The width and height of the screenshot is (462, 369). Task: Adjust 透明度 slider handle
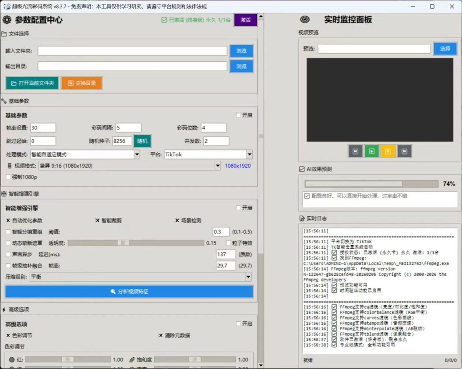[x=123, y=243]
